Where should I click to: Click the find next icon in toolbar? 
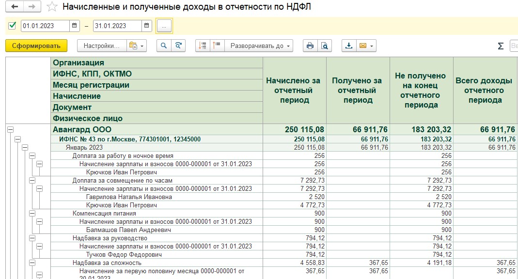pyautogui.click(x=178, y=46)
